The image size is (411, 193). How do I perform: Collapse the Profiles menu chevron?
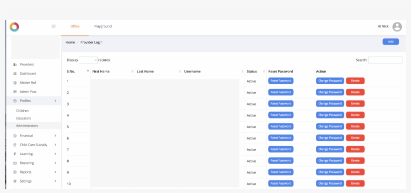pyautogui.click(x=55, y=100)
